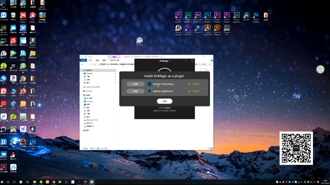Switch Explorer to the large icons view
The height and width of the screenshot is (185, 330).
[211, 148]
